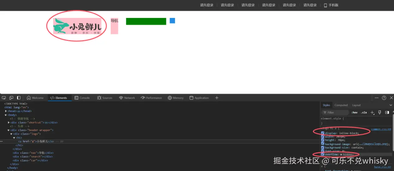Open the Welcome tab
Screen dimensions: 394x171
35,98
